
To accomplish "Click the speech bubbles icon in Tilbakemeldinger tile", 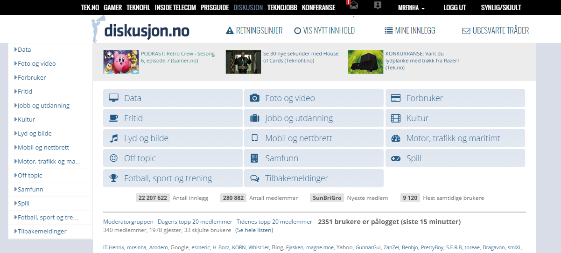I will coord(254,178).
